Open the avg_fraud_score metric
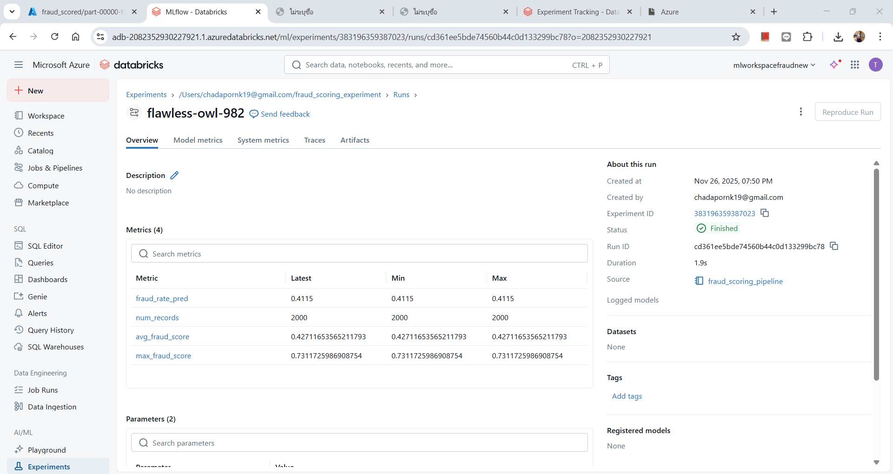 point(162,336)
